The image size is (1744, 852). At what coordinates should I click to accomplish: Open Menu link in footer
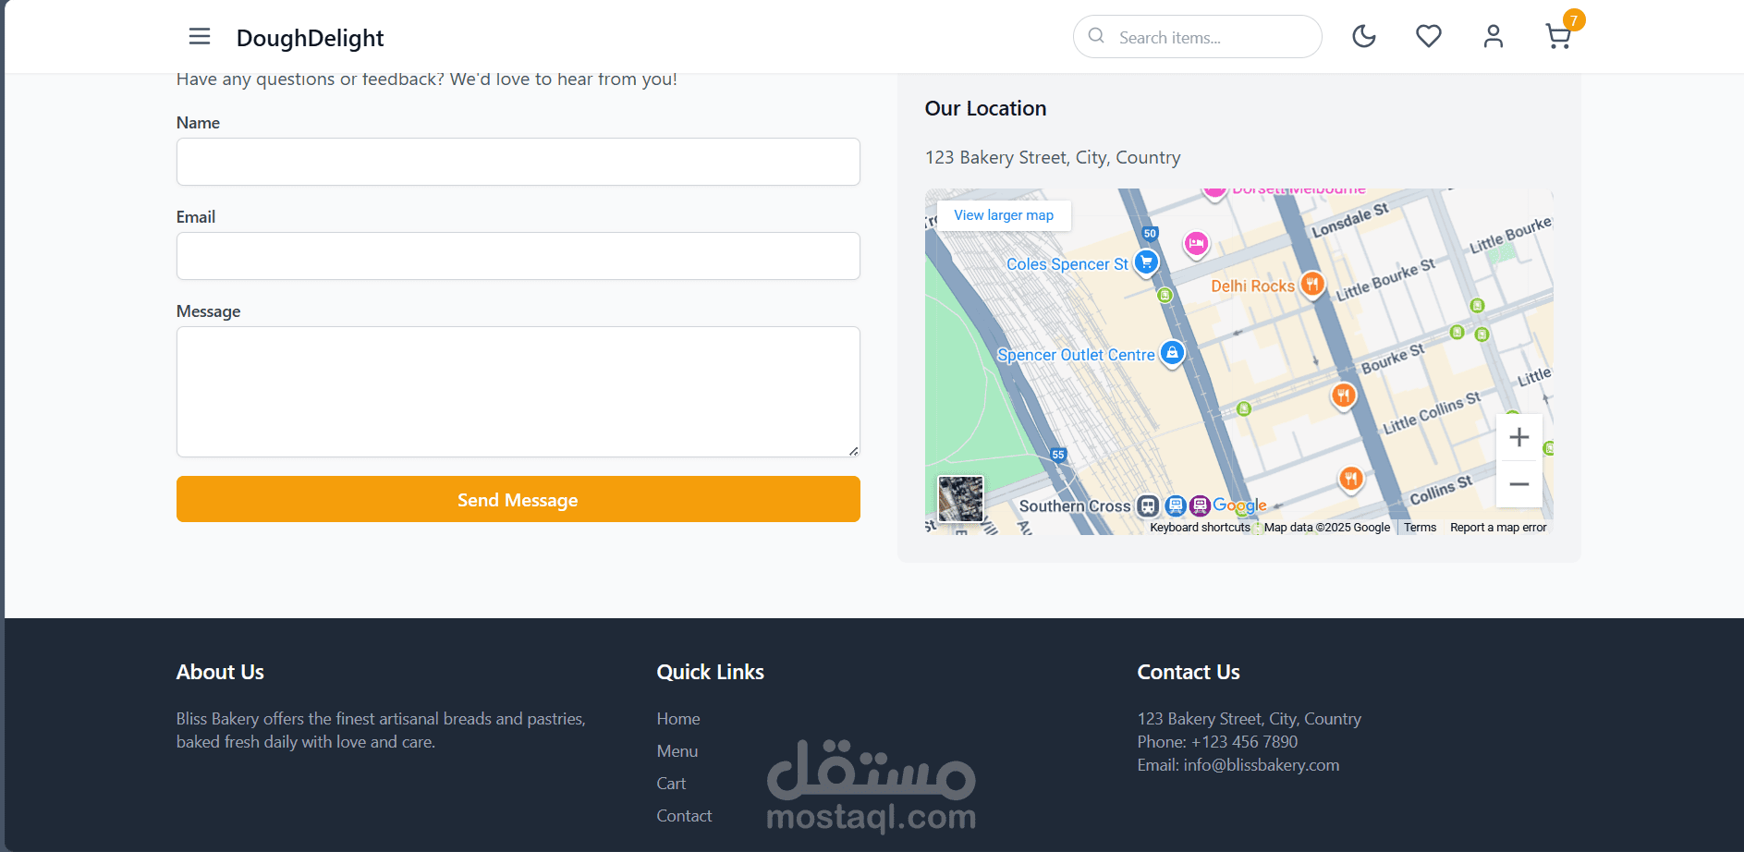coord(677,751)
